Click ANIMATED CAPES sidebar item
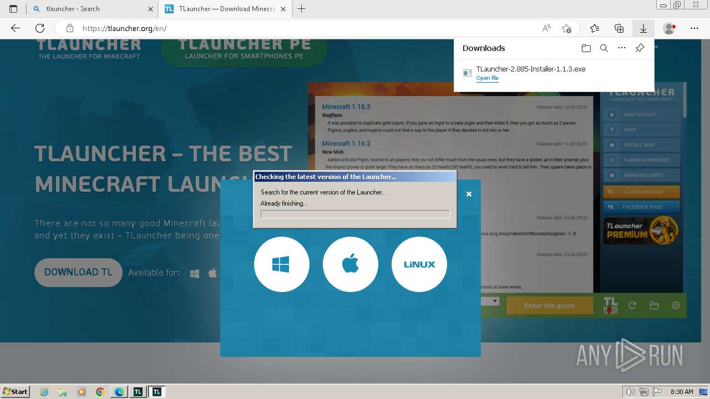Image resolution: width=710 pixels, height=399 pixels. pos(641,175)
